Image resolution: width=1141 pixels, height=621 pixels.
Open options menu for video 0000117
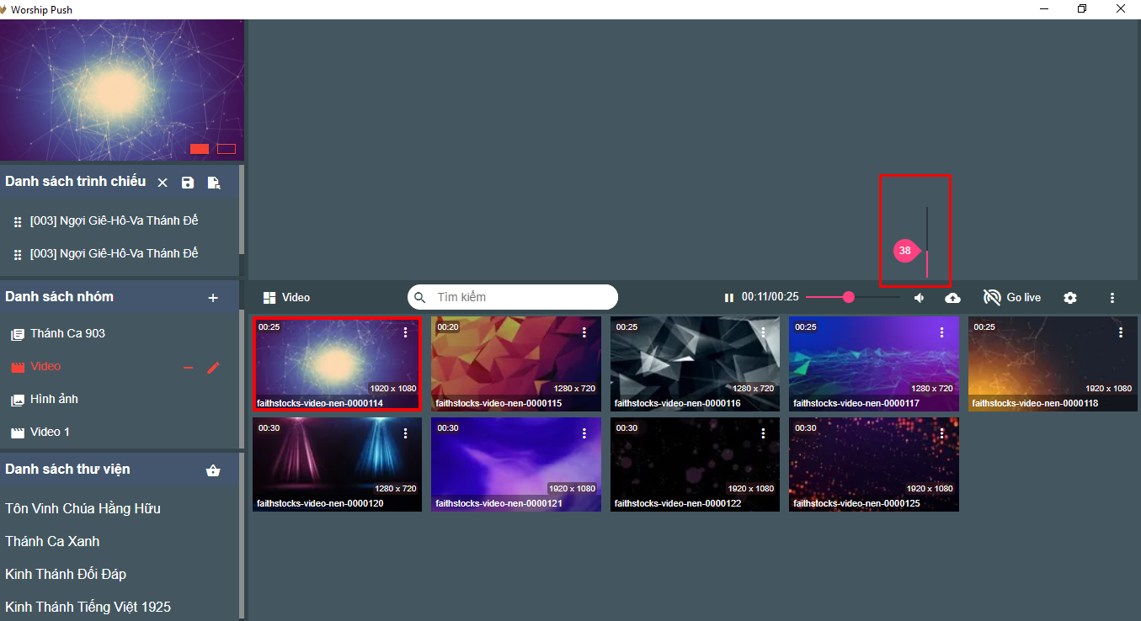point(942,332)
